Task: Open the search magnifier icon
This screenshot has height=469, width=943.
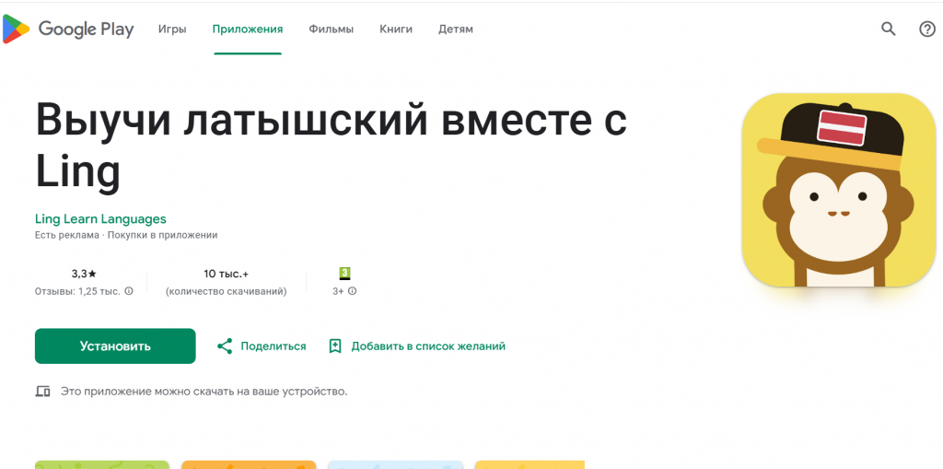Action: [x=889, y=29]
